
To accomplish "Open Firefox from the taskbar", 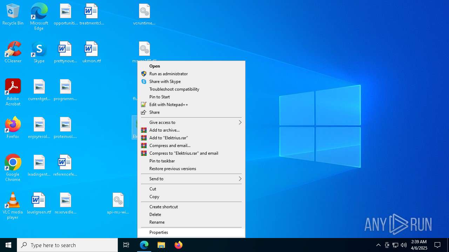I will point(179,245).
